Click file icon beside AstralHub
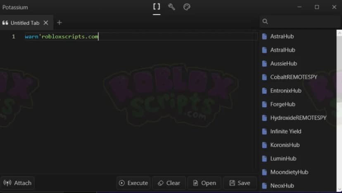This screenshot has height=193, width=342. click(264, 50)
